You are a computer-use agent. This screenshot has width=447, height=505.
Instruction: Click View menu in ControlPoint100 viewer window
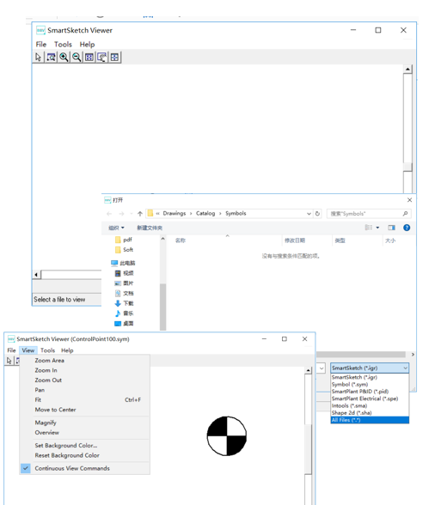[x=28, y=350]
